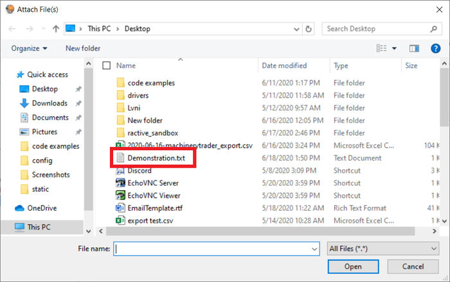Click the Up one level arrow
Image resolution: width=450 pixels, height=282 pixels.
[x=56, y=29]
